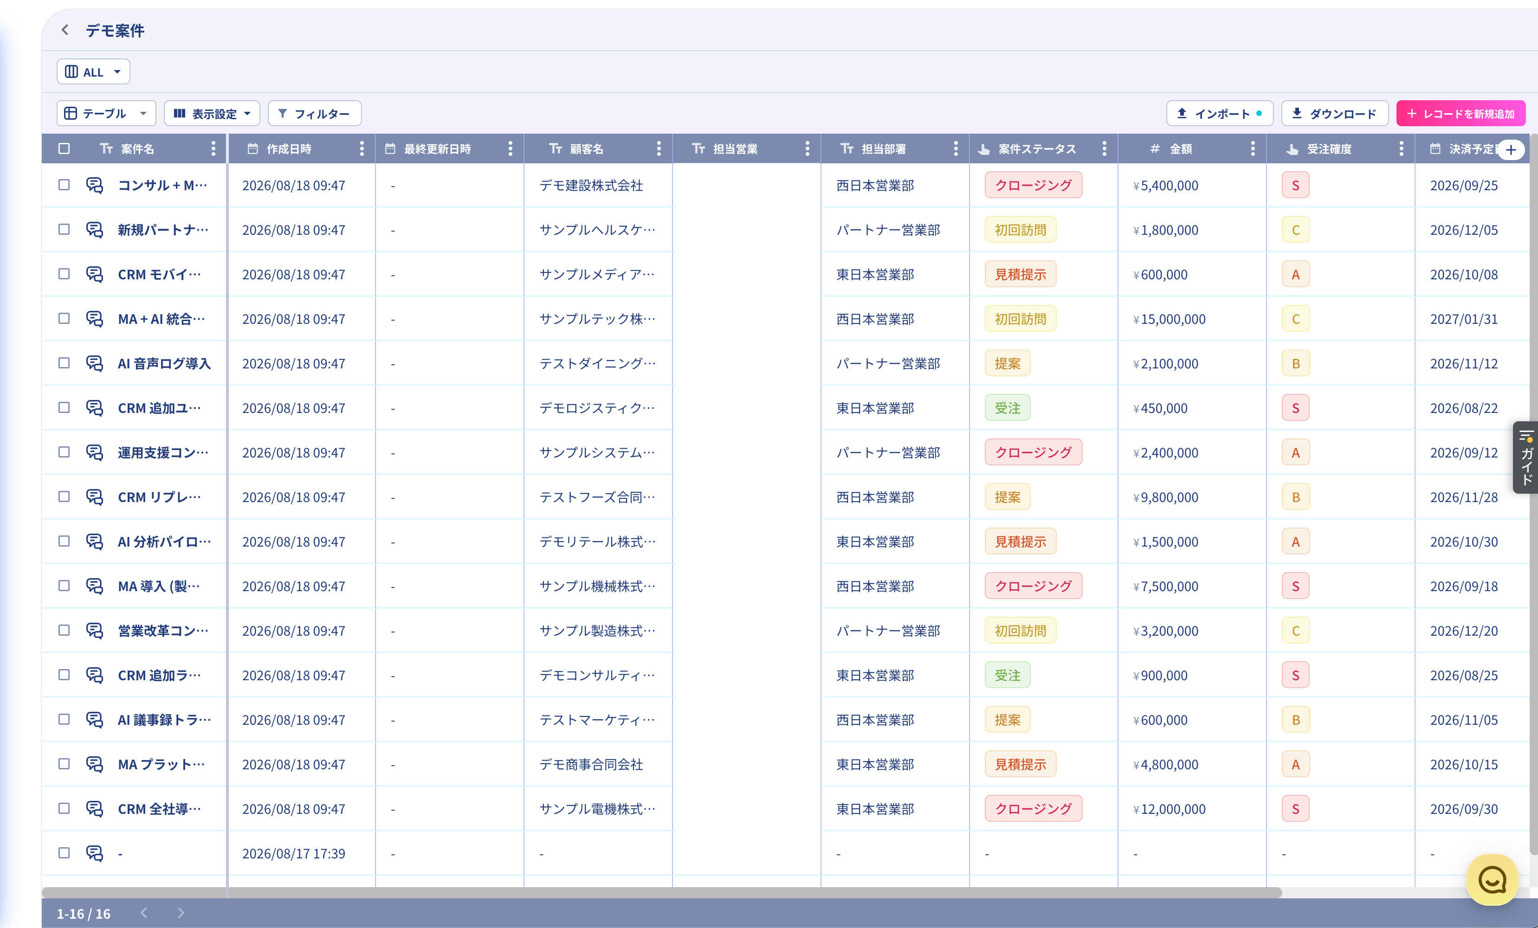Viewport: 1538px width, 928px height.
Task: Open comment icon for the empty last row
Action: 94,853
